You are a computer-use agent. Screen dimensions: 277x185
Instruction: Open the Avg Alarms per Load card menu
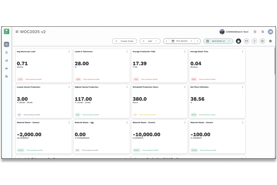(69, 51)
